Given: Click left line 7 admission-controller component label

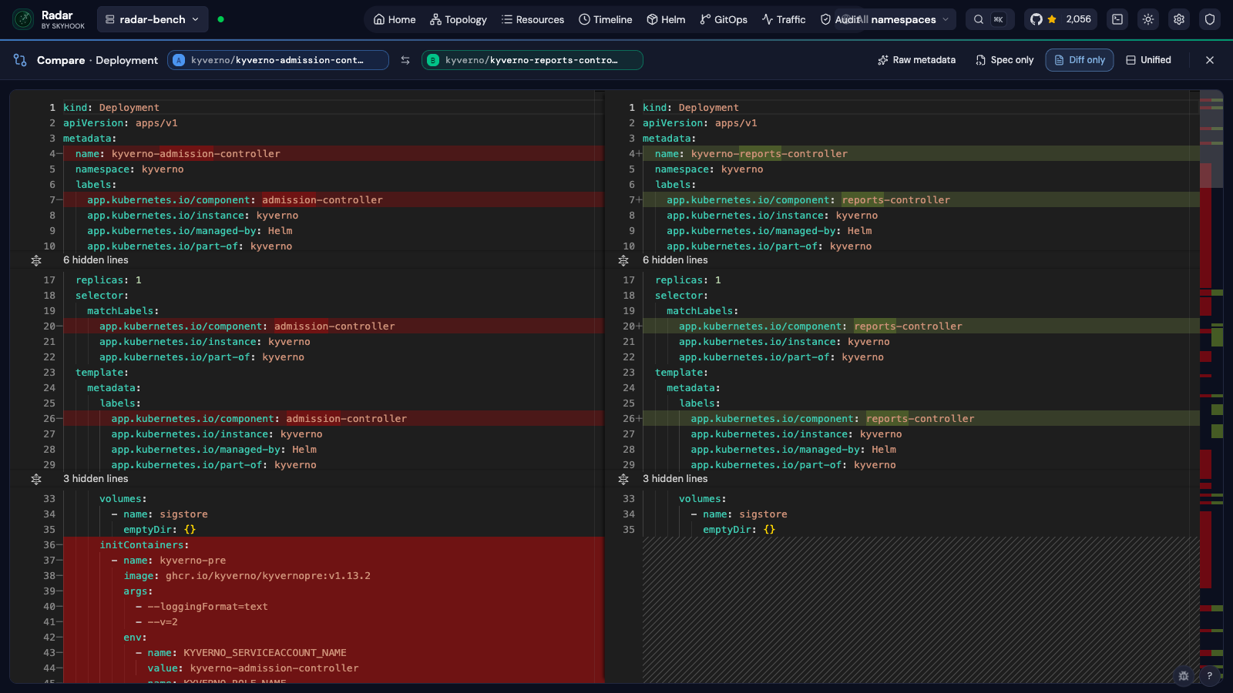Looking at the screenshot, I should (235, 200).
